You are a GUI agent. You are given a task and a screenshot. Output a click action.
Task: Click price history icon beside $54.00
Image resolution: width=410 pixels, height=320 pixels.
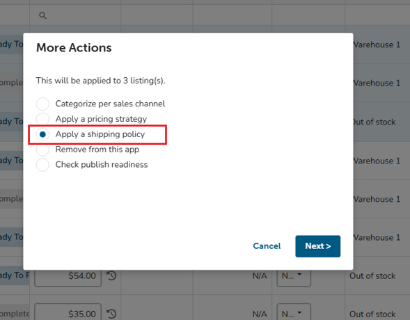[111, 275]
